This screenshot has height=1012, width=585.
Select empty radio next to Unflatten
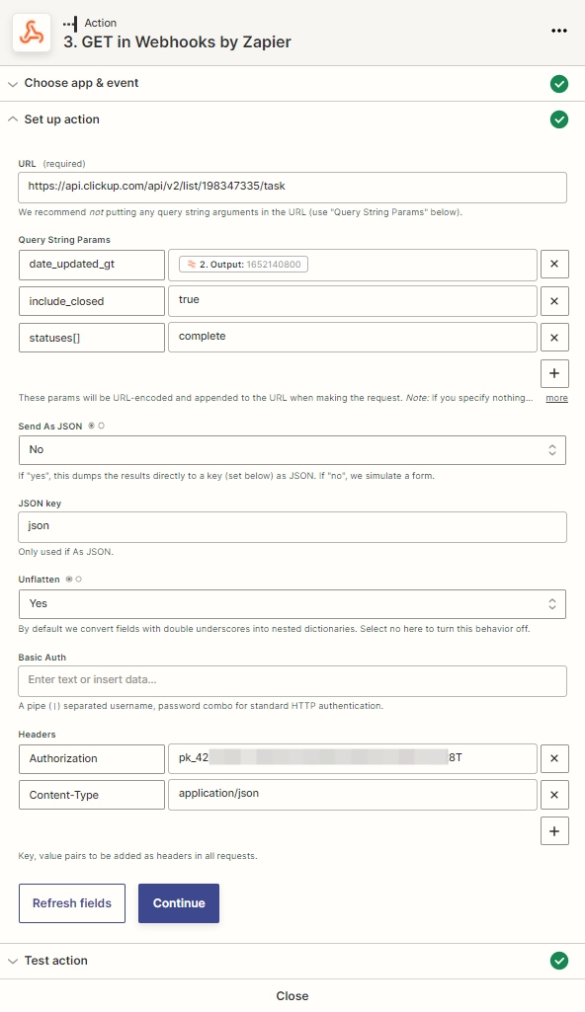point(79,580)
